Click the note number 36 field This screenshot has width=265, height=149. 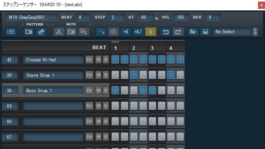point(10,90)
